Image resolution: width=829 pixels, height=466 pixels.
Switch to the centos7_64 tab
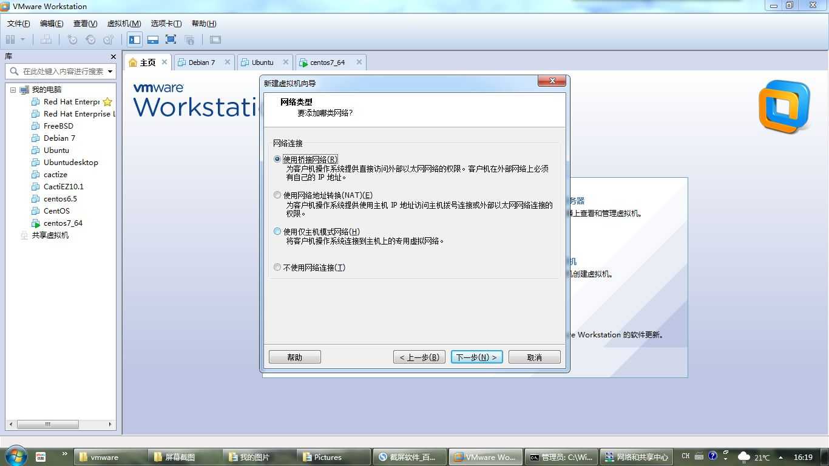[327, 62]
